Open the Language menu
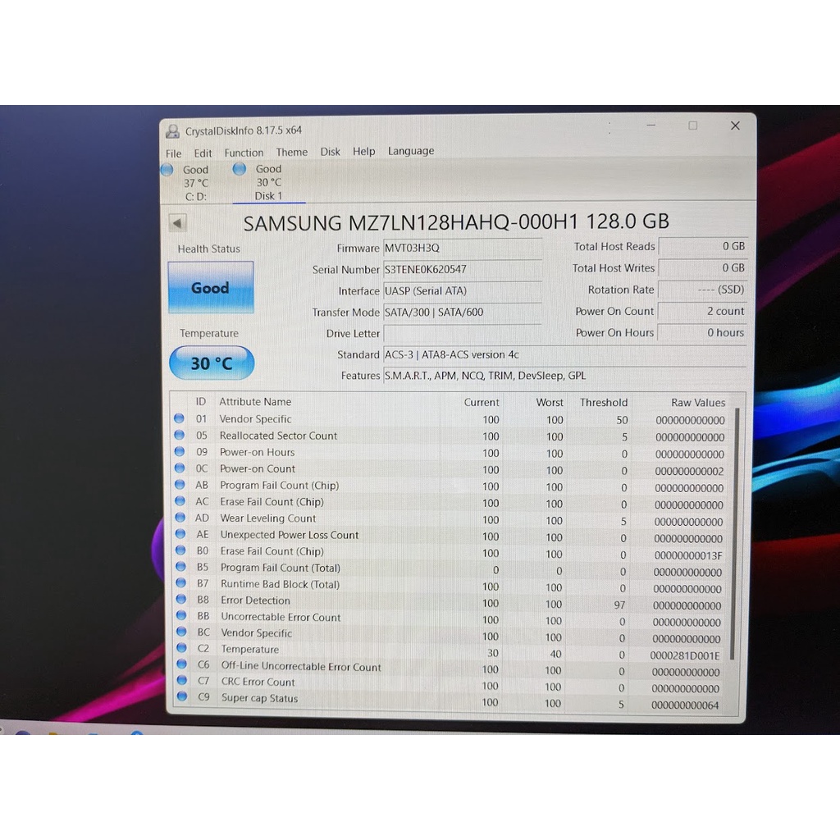 tap(411, 151)
